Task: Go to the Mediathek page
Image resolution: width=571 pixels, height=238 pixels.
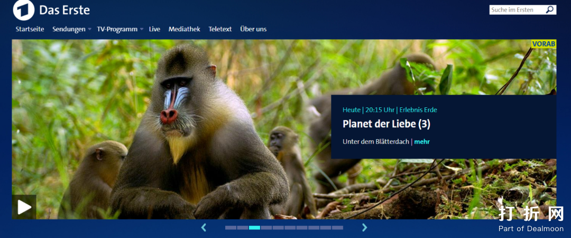Action: [184, 29]
